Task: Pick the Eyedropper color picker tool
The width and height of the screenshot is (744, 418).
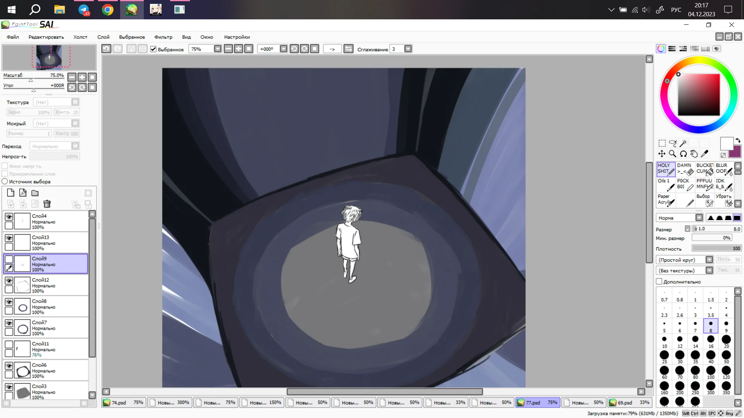Action: 704,154
